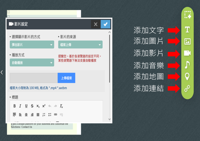The image size is (200, 141).
Task: Toggle strikethrough in title editor
Action: click(x=32, y=106)
